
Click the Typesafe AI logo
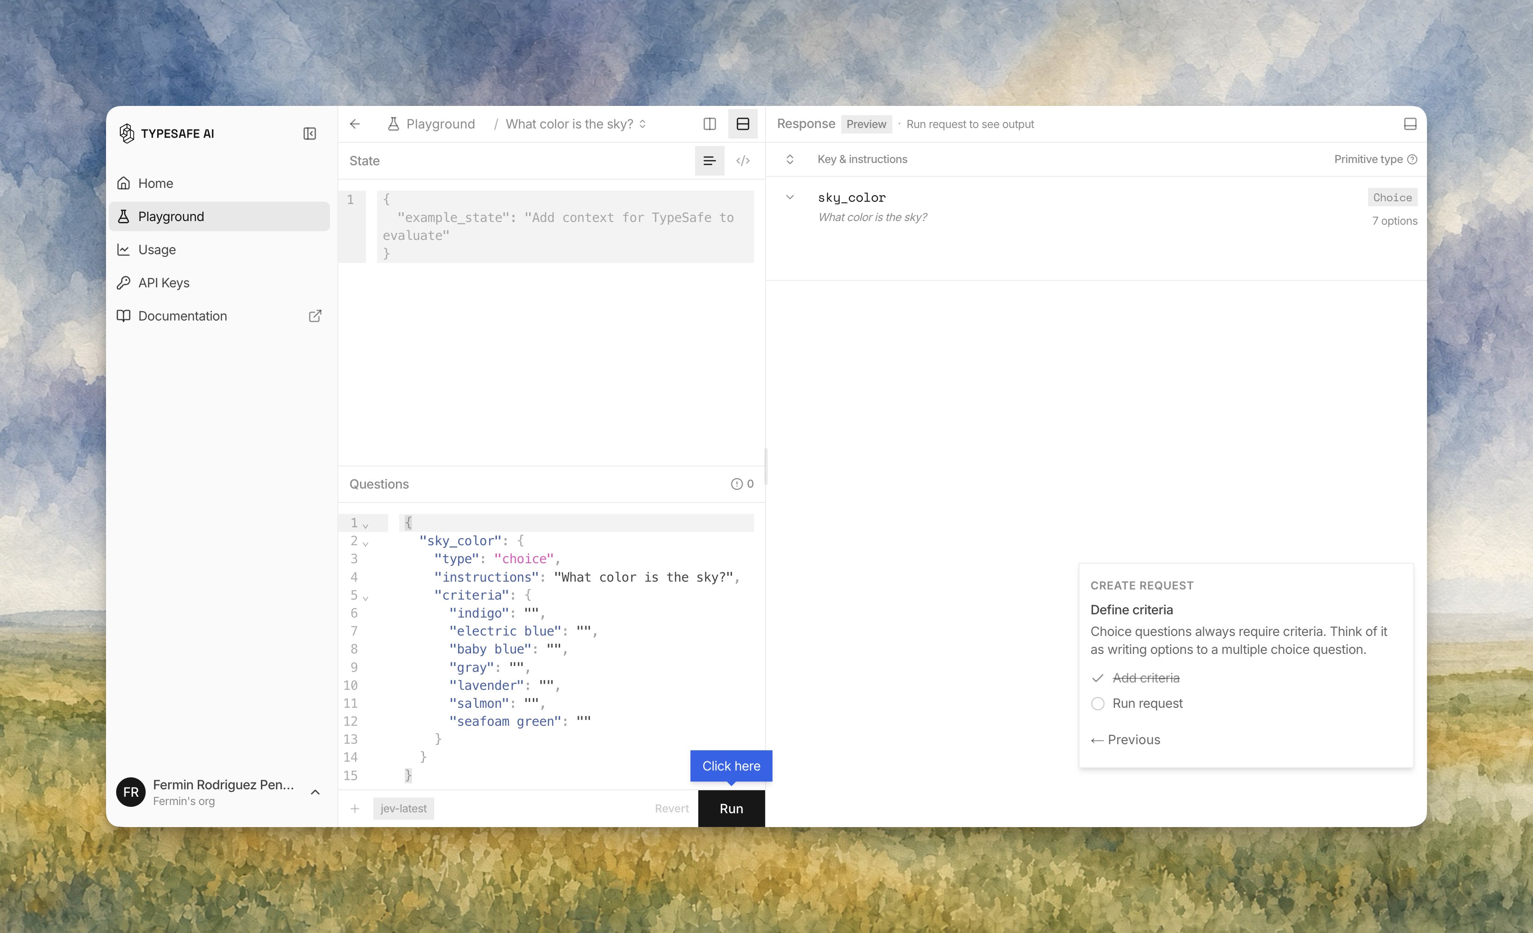(x=166, y=134)
